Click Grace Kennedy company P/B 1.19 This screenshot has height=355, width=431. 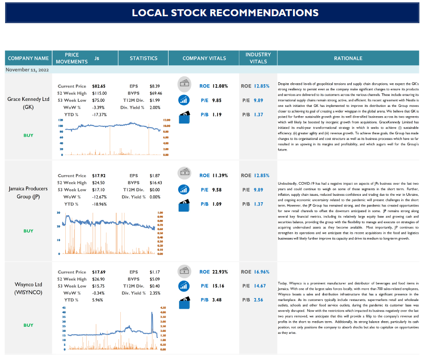click(217, 115)
